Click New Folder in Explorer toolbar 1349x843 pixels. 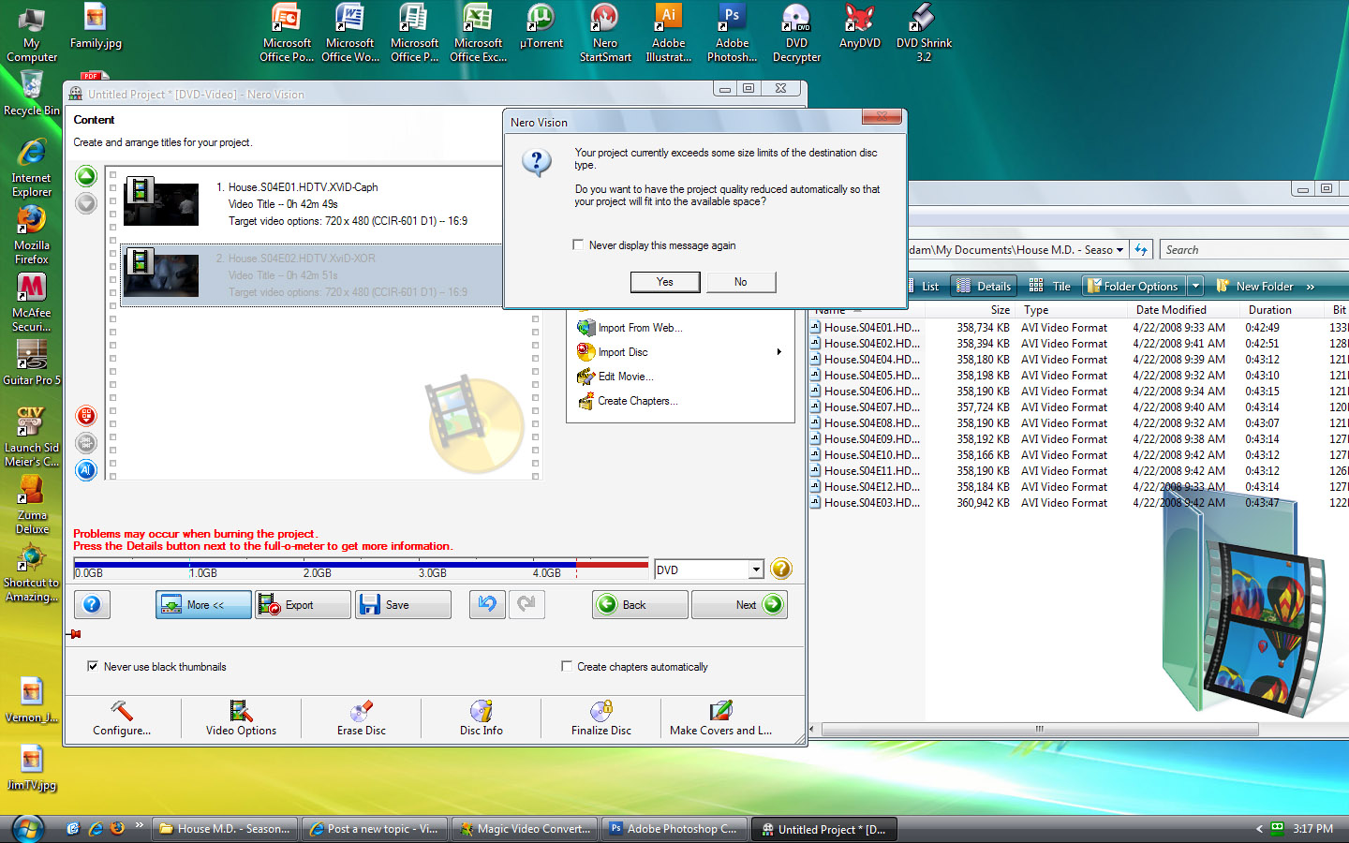(1254, 286)
